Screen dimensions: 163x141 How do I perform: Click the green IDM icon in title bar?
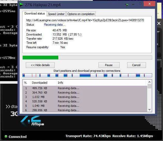pos(21,5)
